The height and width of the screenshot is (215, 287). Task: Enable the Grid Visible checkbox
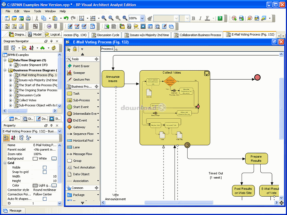coord(45,167)
